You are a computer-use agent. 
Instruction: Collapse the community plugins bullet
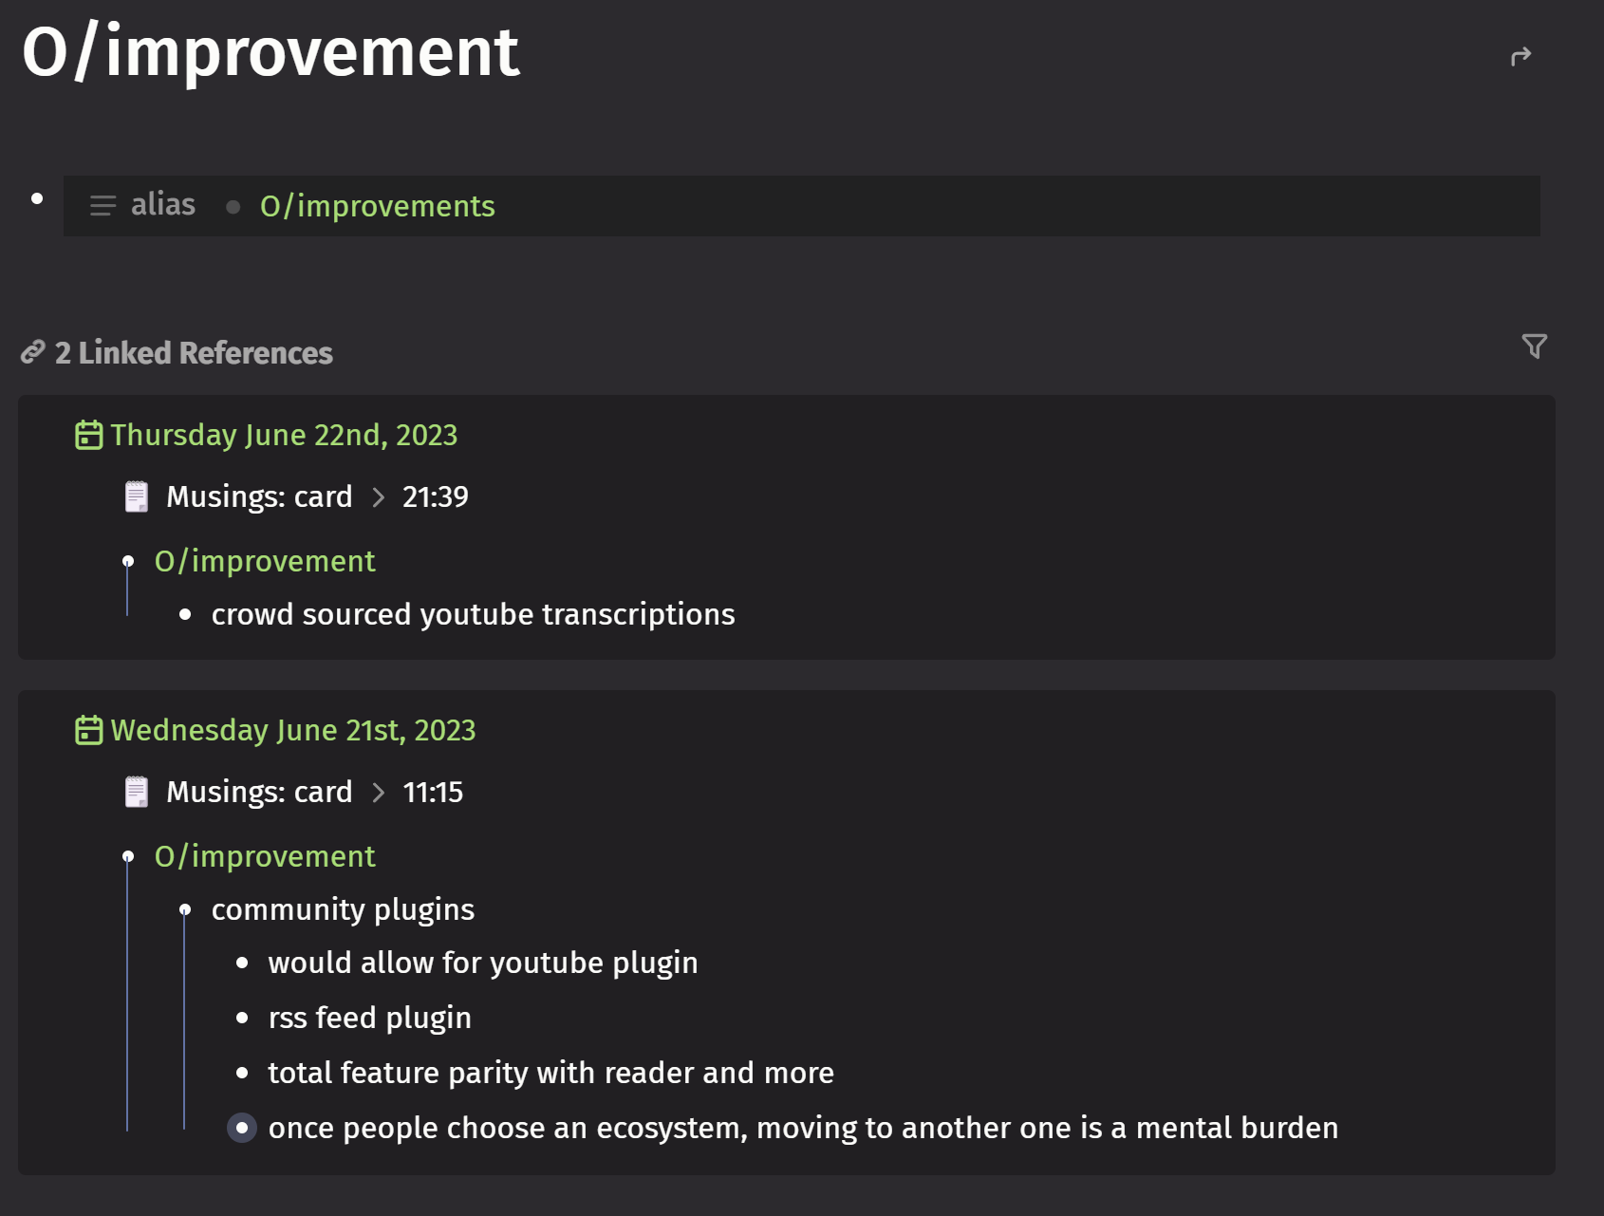click(x=185, y=910)
